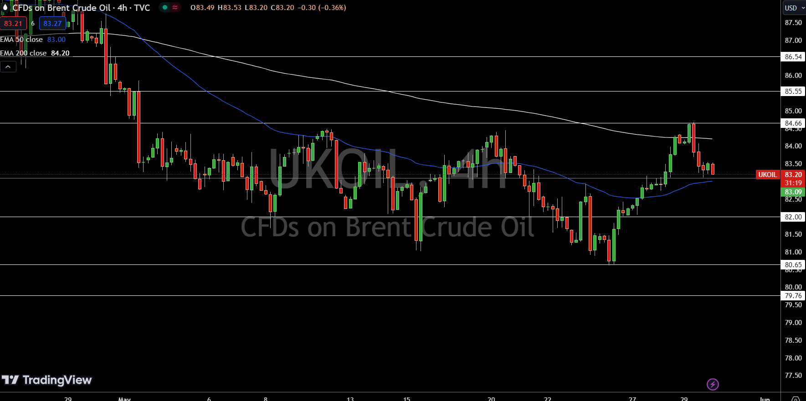The height and width of the screenshot is (401, 806).
Task: Click the open value O83.49 in the header
Action: pyautogui.click(x=202, y=8)
